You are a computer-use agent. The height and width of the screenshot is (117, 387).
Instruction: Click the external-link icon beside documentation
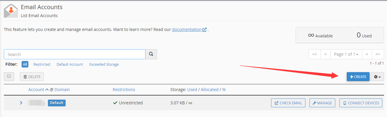click(x=204, y=30)
